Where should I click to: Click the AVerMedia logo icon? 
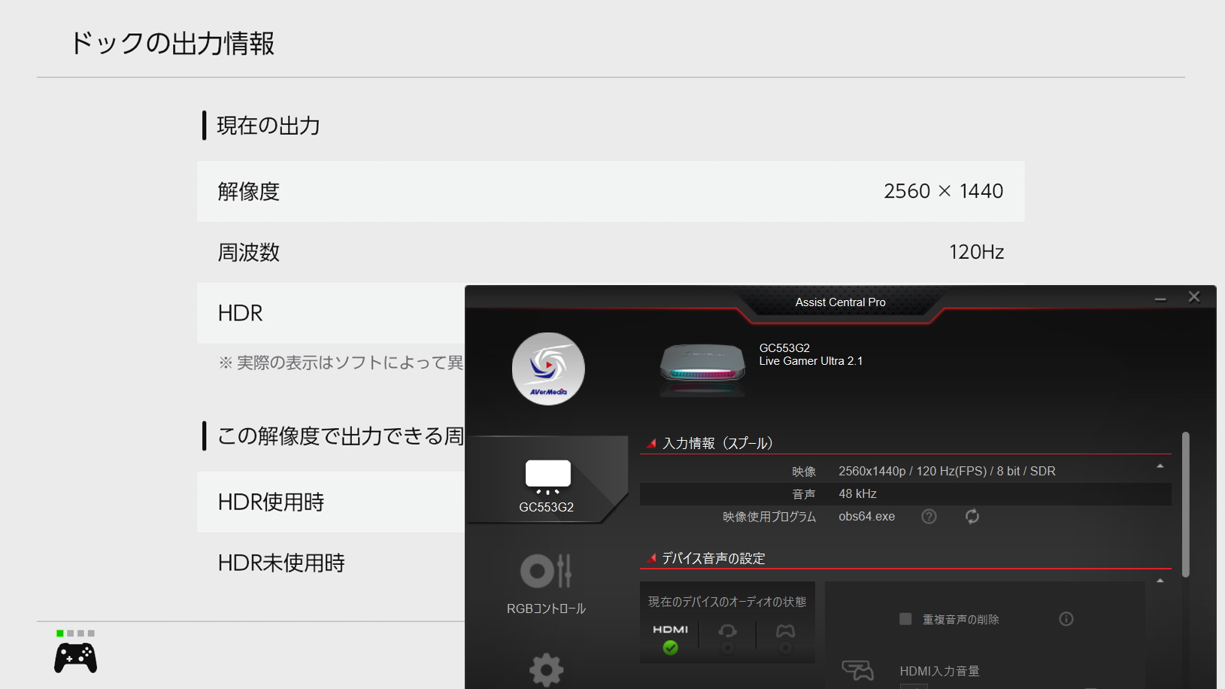547,369
